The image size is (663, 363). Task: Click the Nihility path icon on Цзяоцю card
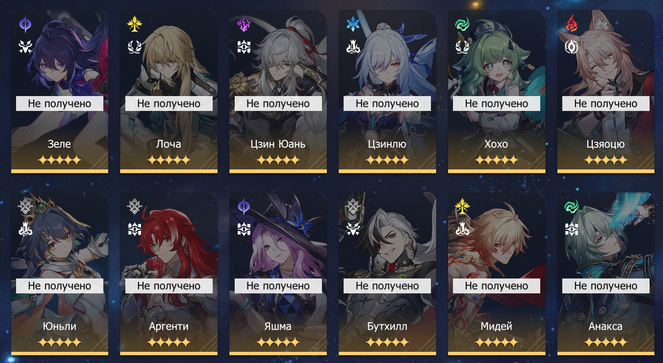tap(571, 47)
